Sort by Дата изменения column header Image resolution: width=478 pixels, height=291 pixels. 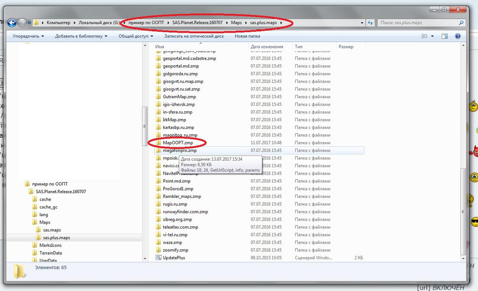pos(267,47)
